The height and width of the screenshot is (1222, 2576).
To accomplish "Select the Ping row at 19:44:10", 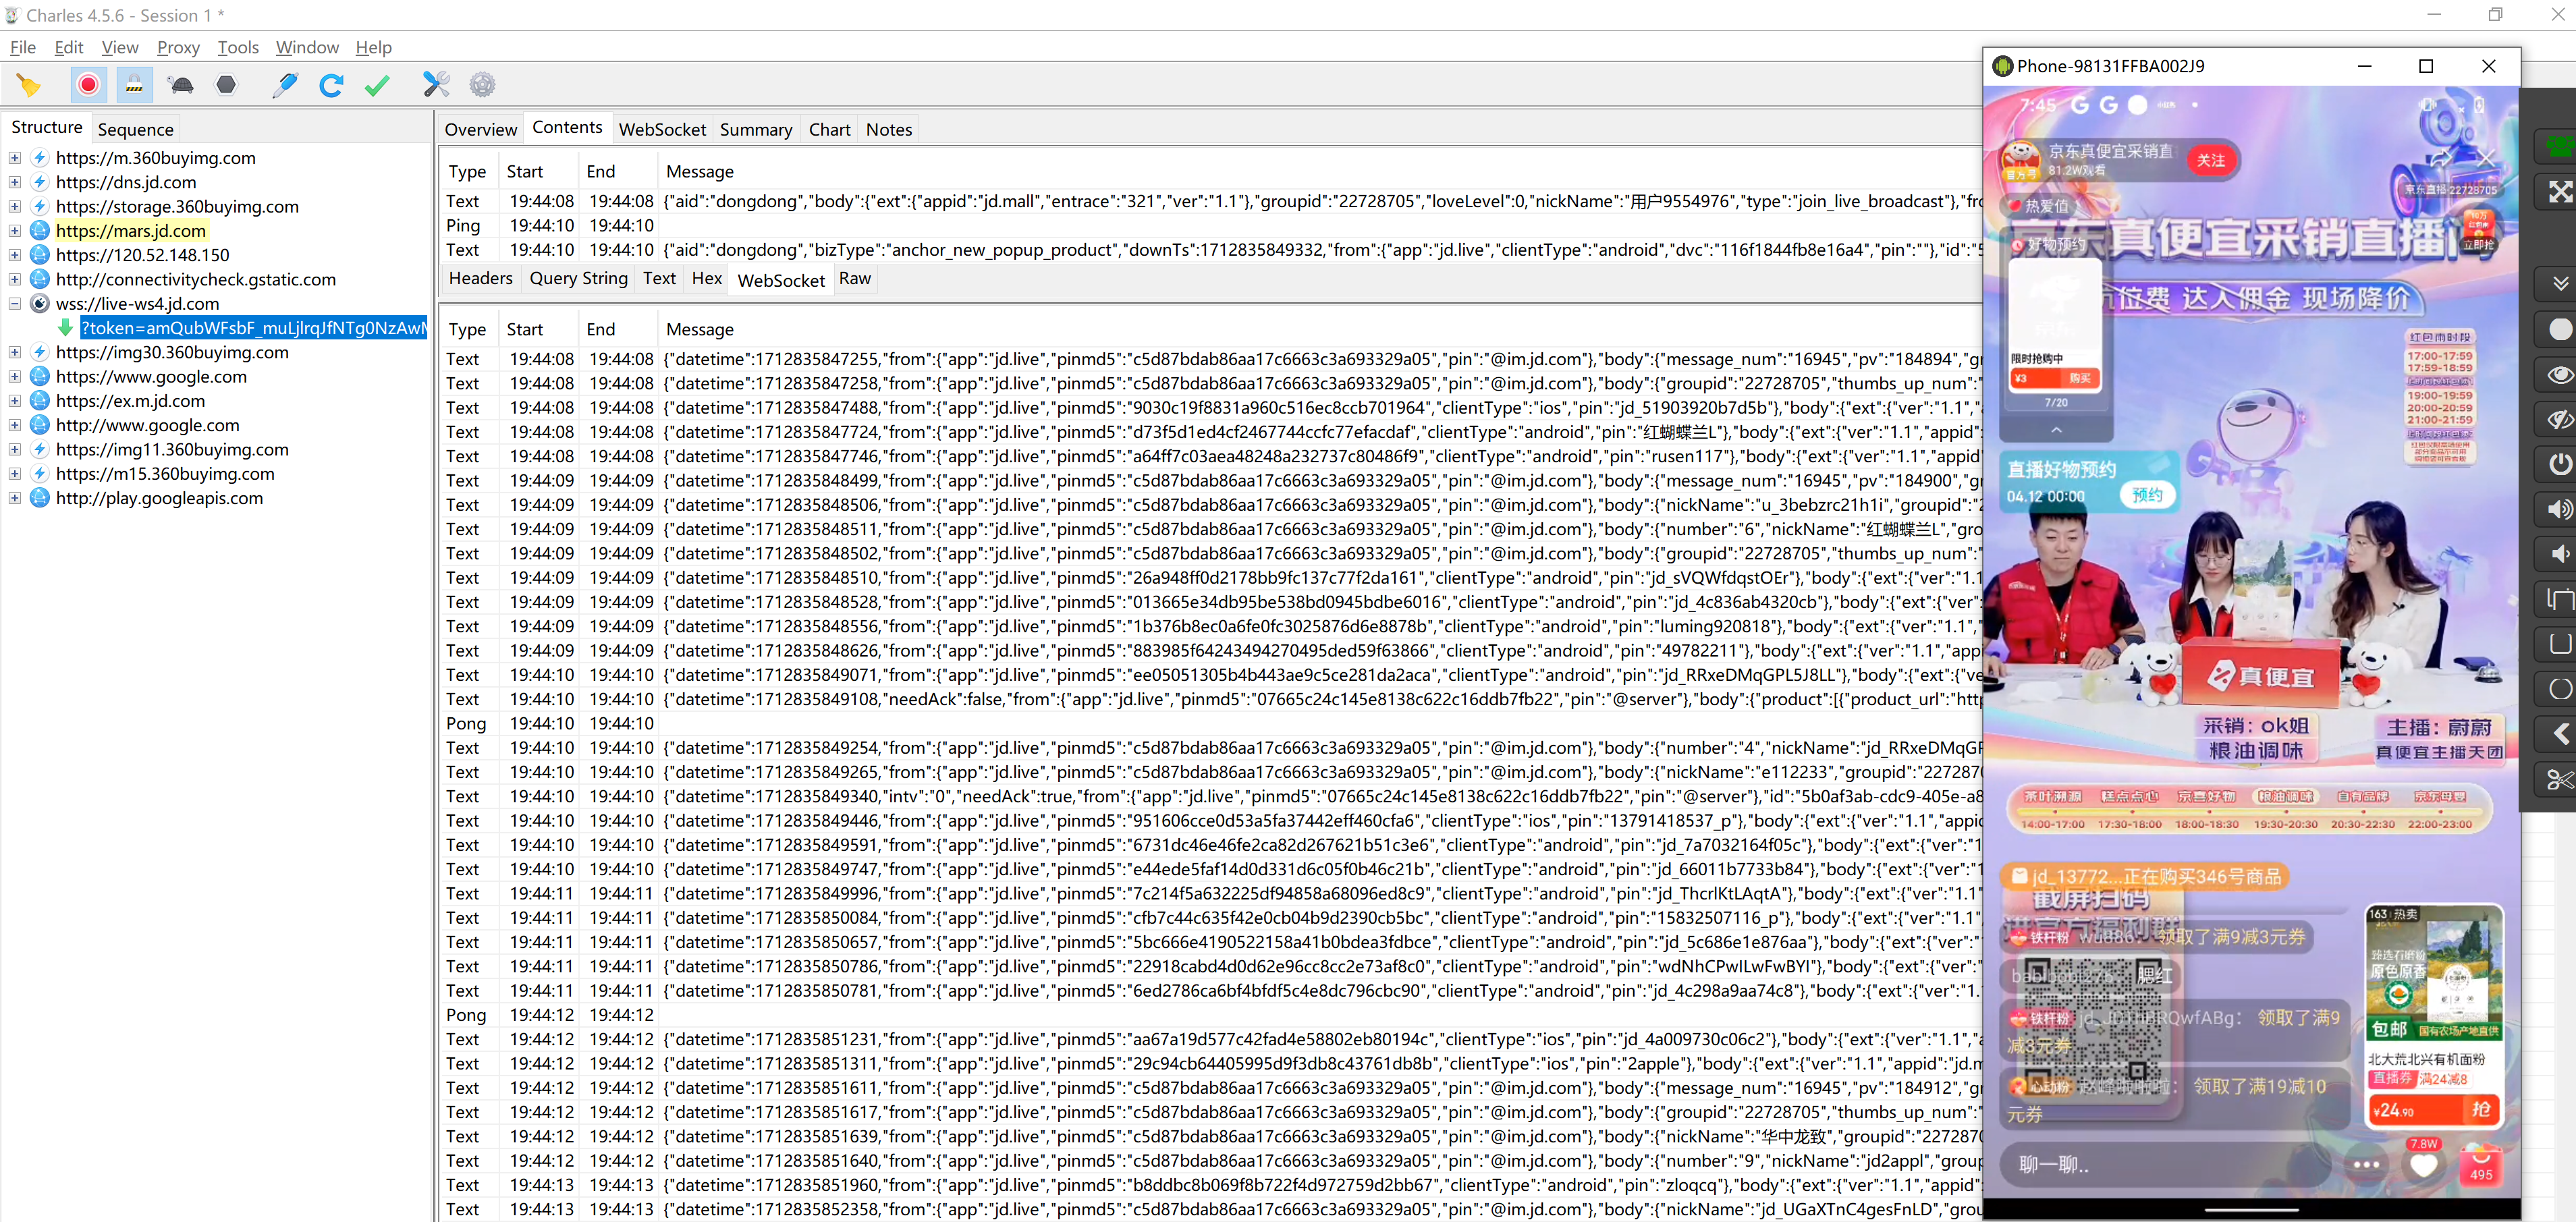I will pos(1210,226).
